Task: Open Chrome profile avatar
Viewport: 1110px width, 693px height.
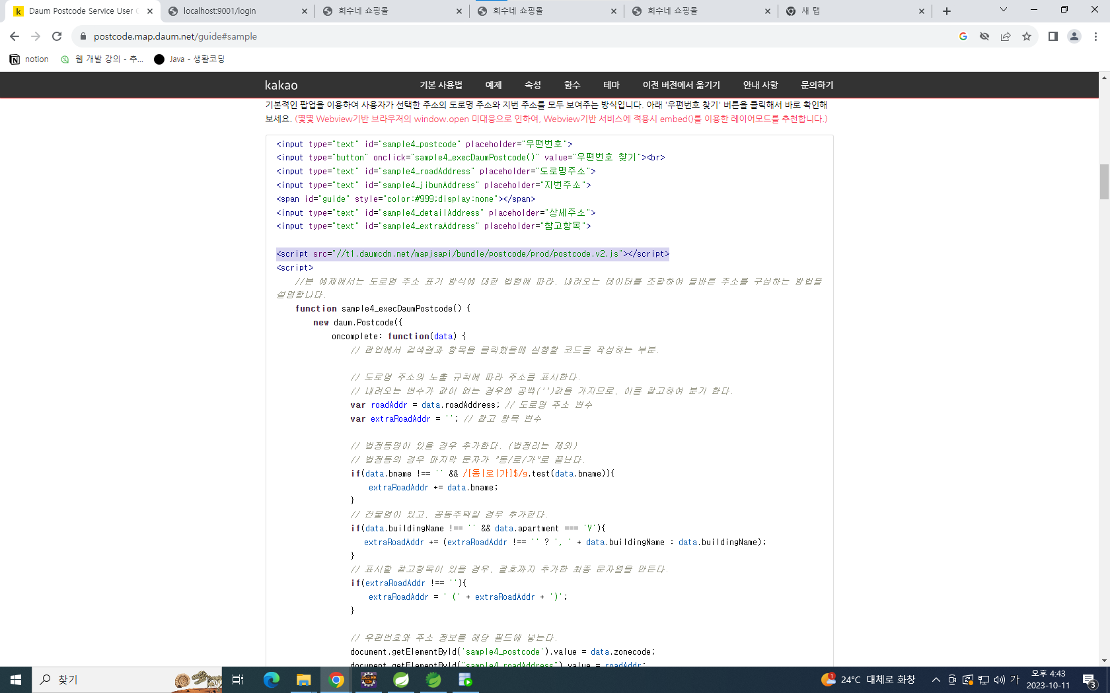Action: tap(1074, 36)
